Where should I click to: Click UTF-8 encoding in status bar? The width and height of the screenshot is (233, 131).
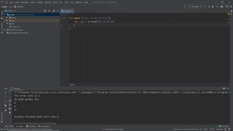[x=212, y=130]
